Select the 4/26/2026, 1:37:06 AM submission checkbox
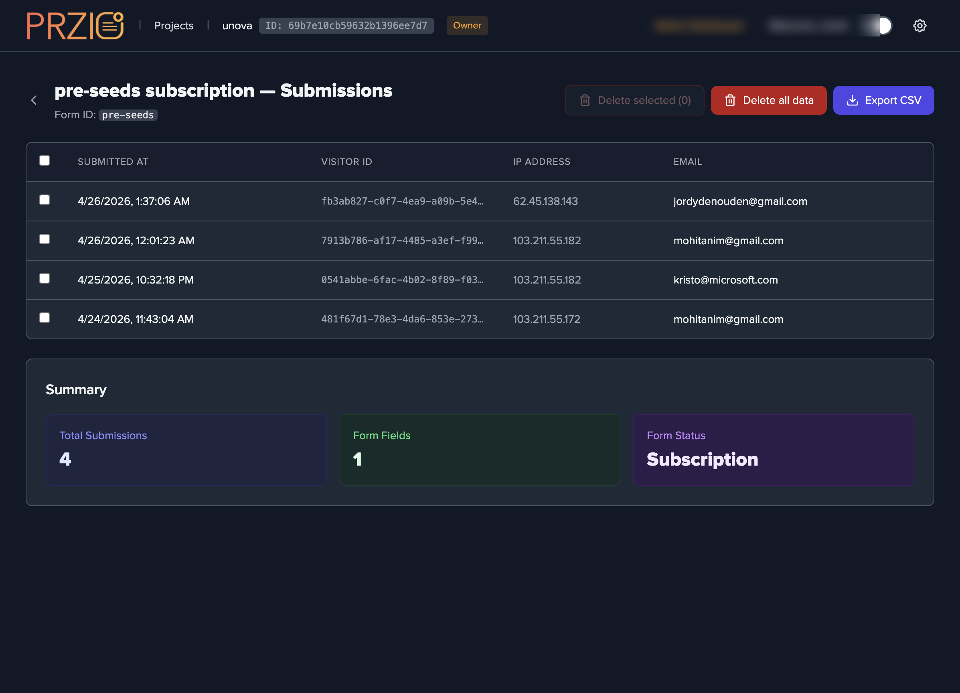This screenshot has height=693, width=960. click(x=45, y=200)
